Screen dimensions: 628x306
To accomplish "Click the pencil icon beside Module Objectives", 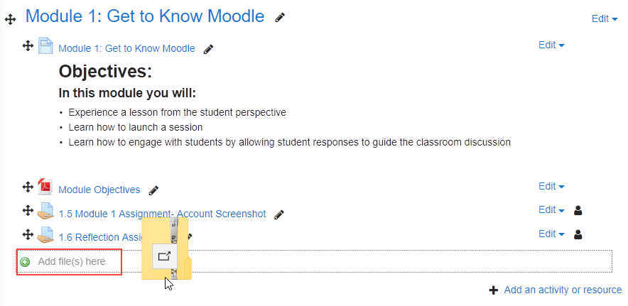I will 153,190.
